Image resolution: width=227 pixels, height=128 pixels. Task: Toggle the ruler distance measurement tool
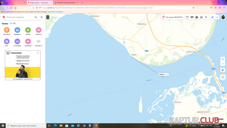(x=212, y=17)
